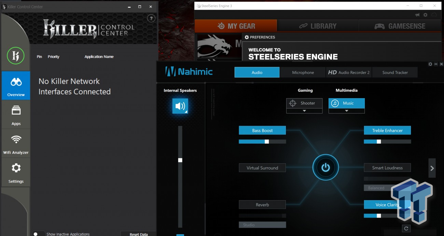Click 'No Killer Network Interfaces Connected' message
The height and width of the screenshot is (236, 444).
pos(74,86)
